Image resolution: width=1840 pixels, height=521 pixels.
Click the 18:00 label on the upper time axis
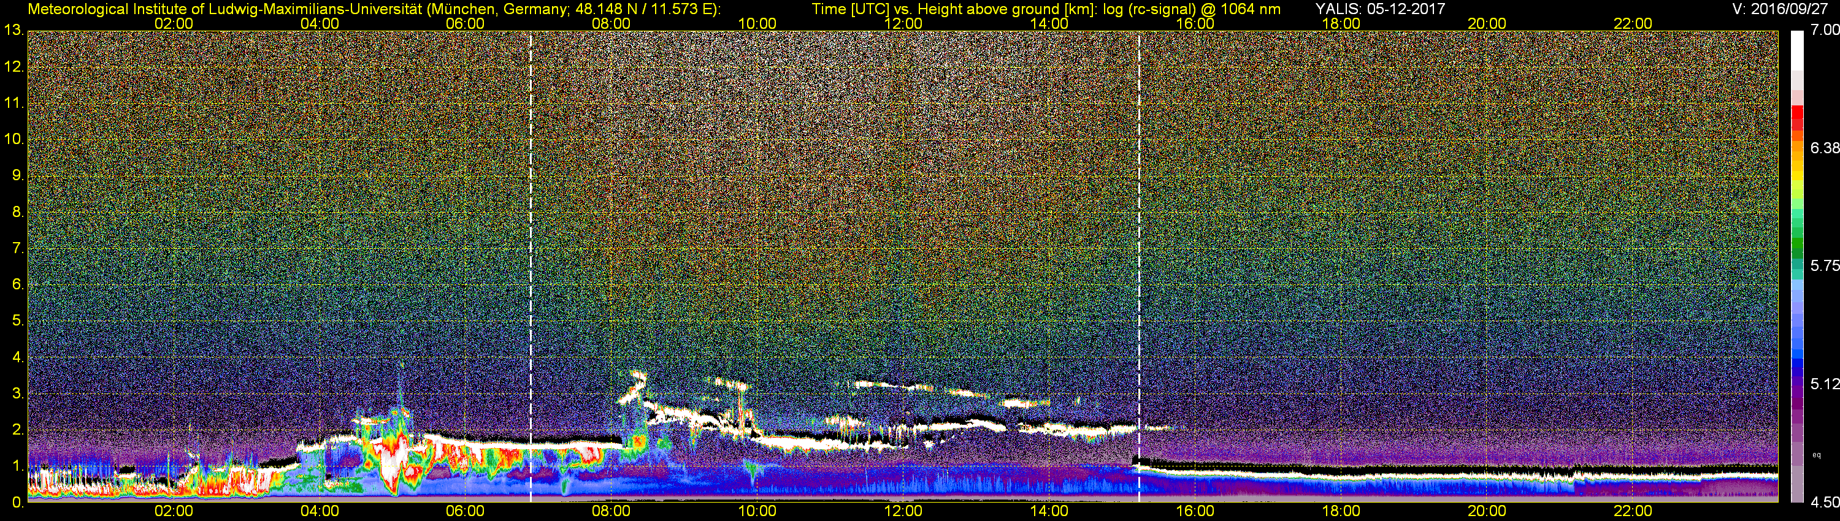coord(1341,23)
